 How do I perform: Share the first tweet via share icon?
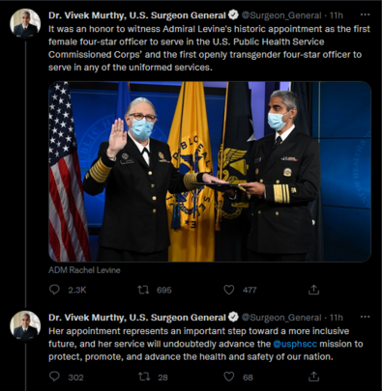click(313, 290)
